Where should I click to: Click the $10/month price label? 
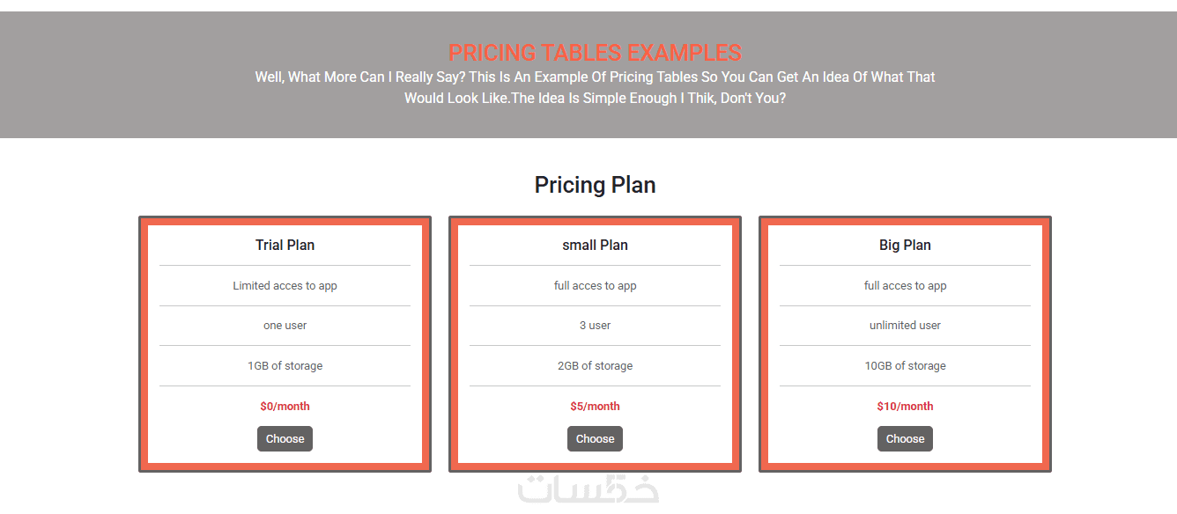tap(905, 406)
